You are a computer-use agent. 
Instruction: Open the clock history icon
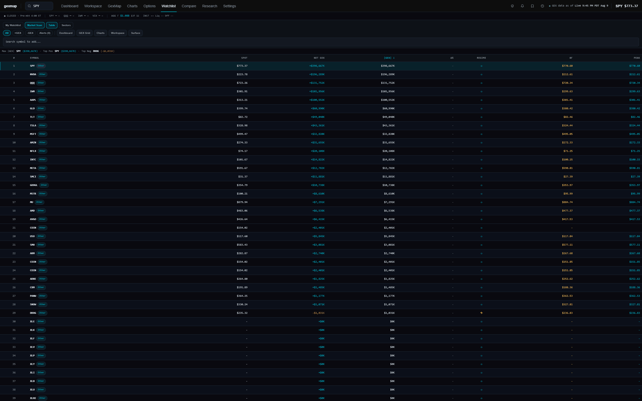[x=542, y=6]
